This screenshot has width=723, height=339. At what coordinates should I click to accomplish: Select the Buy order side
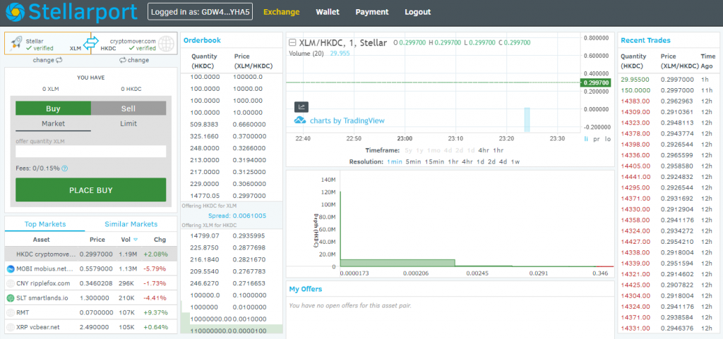pos(53,109)
